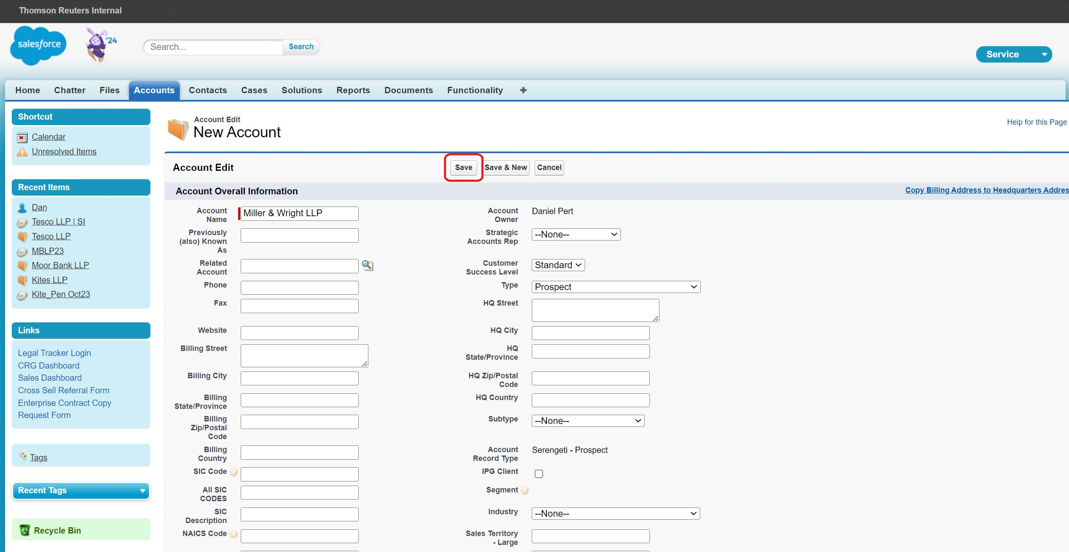Open Cross Sell Referral Form link

point(64,390)
